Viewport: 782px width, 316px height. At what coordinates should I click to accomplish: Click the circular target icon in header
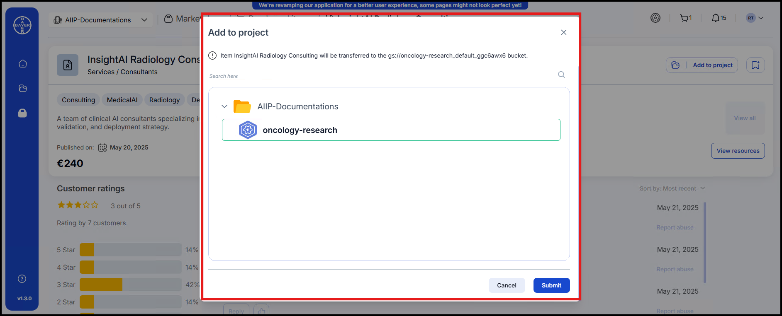pyautogui.click(x=655, y=18)
